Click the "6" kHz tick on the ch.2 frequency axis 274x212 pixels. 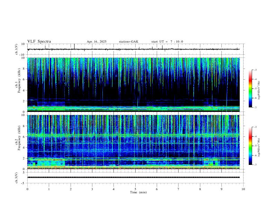coord(24,137)
